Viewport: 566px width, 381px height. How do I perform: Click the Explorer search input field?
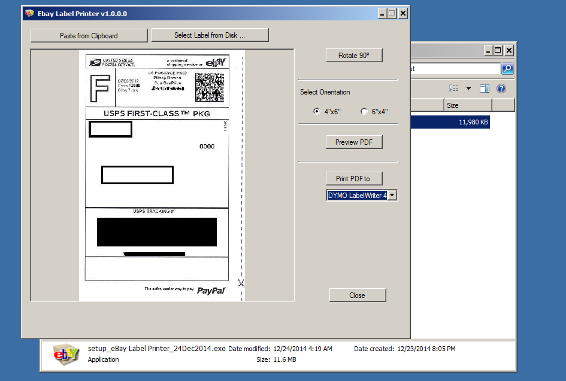click(456, 69)
